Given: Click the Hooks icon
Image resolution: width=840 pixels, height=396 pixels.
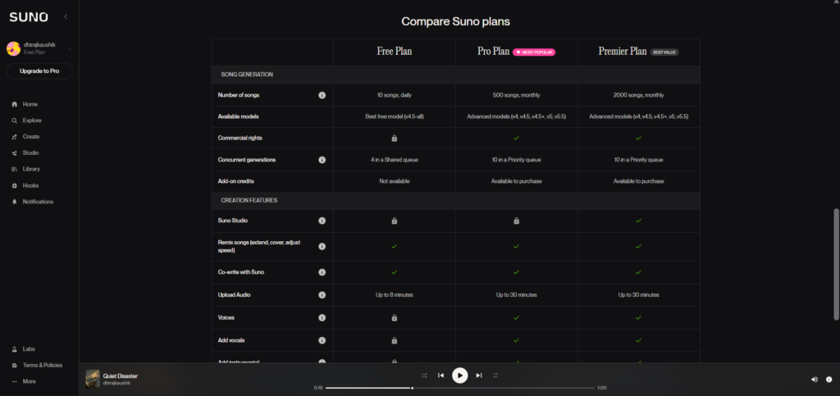Looking at the screenshot, I should pyautogui.click(x=15, y=185).
